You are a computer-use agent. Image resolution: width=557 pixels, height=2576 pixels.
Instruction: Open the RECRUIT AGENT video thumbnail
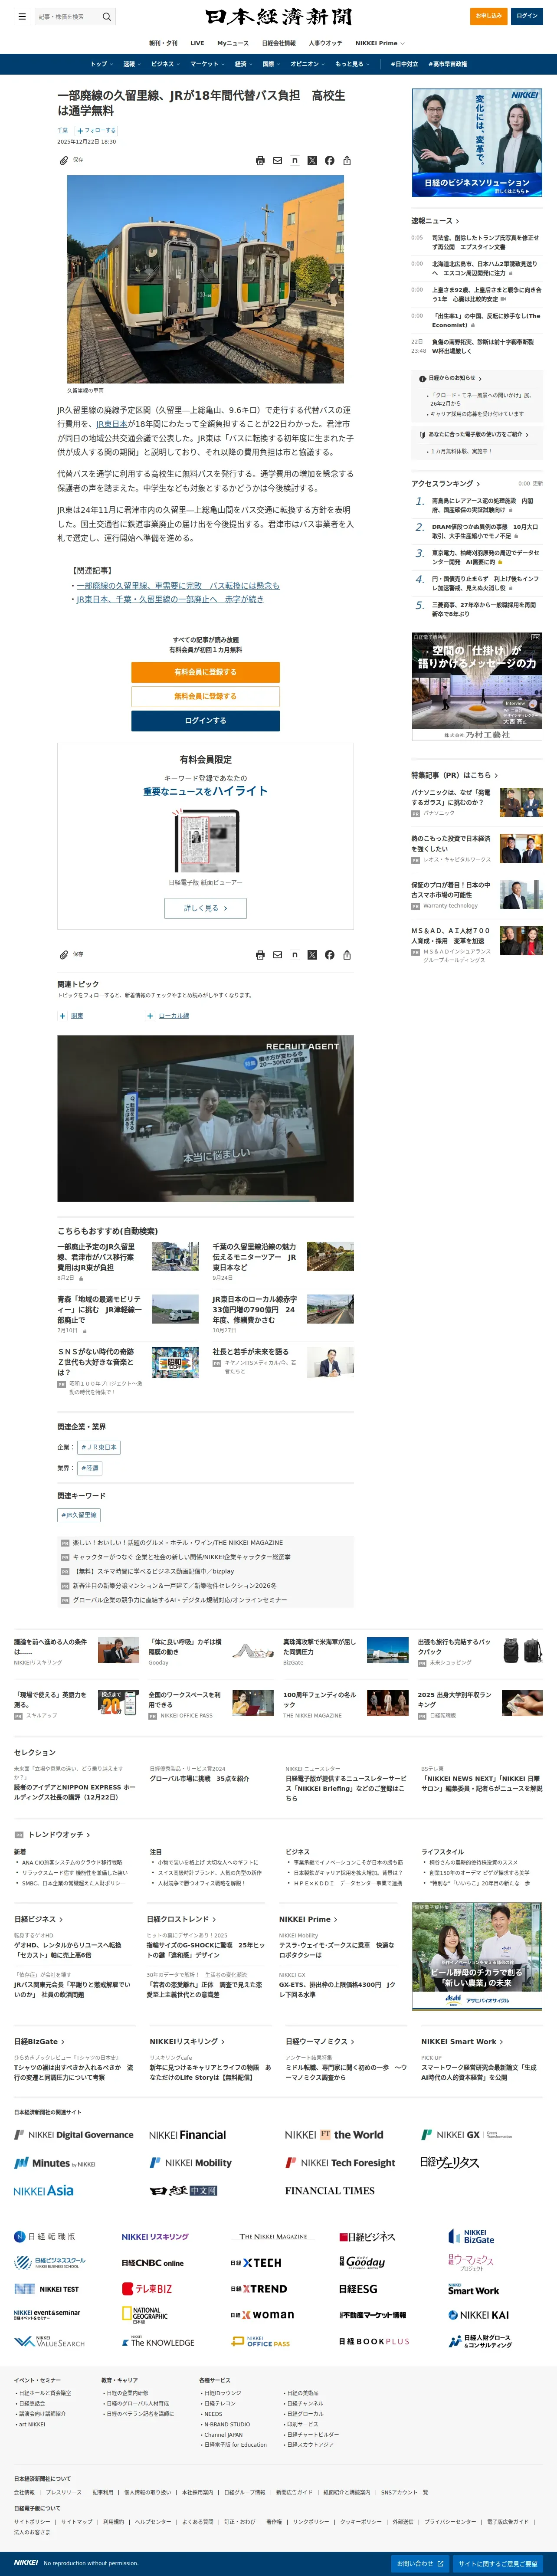point(205,1118)
